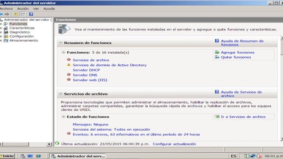The height and width of the screenshot is (159, 283).
Task: Open the Eventos: 6 errores link
Action: tap(136, 134)
